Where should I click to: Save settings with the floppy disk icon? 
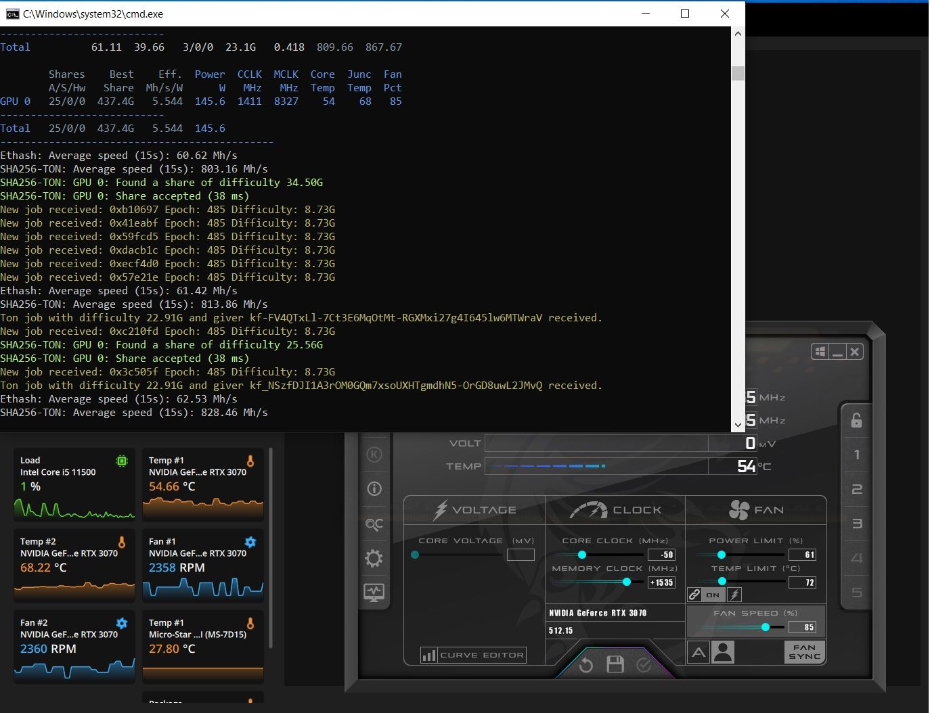coord(615,665)
